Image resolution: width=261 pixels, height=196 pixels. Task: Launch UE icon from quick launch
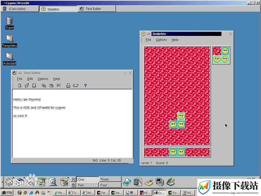[20, 193]
